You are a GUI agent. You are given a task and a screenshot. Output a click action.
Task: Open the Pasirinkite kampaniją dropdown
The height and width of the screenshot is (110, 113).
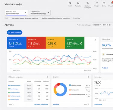tap(40, 13)
